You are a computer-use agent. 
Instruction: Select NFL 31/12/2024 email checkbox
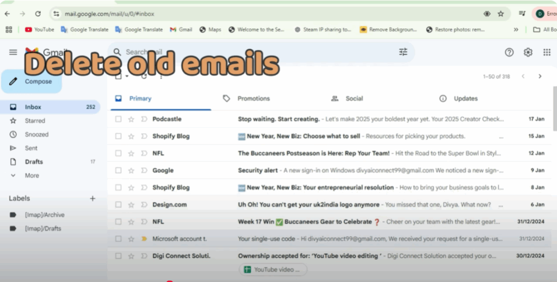pyautogui.click(x=118, y=222)
